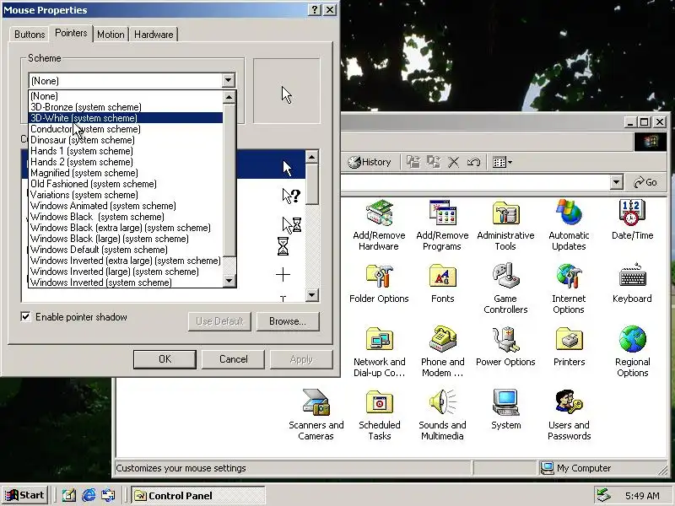Select 3D-White scheme

point(126,118)
